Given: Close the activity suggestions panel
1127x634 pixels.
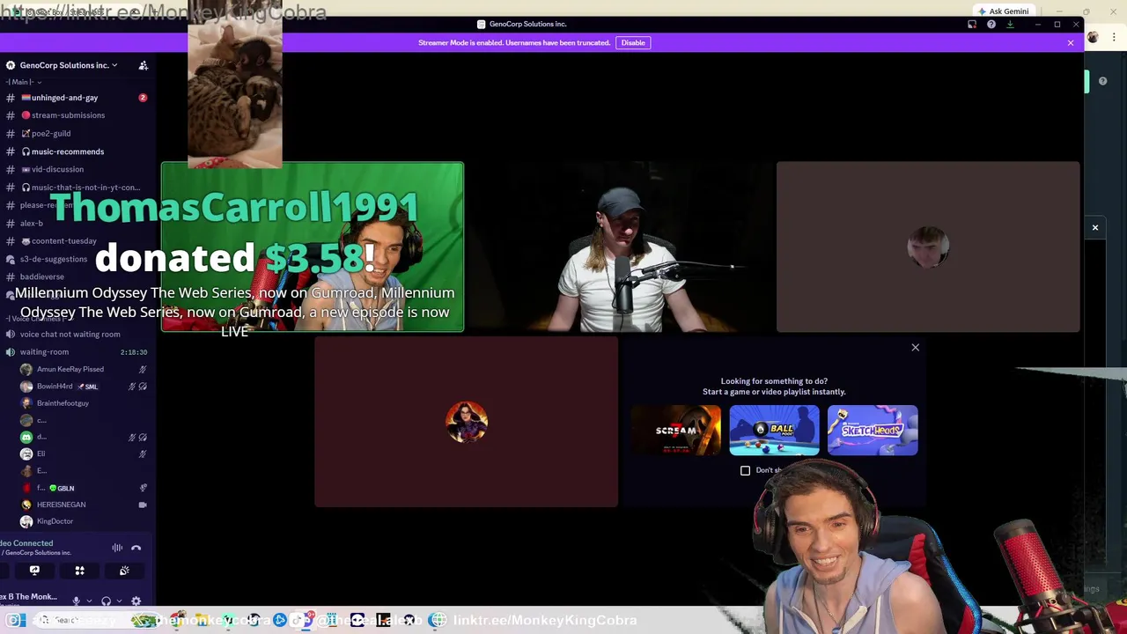Looking at the screenshot, I should pos(915,348).
